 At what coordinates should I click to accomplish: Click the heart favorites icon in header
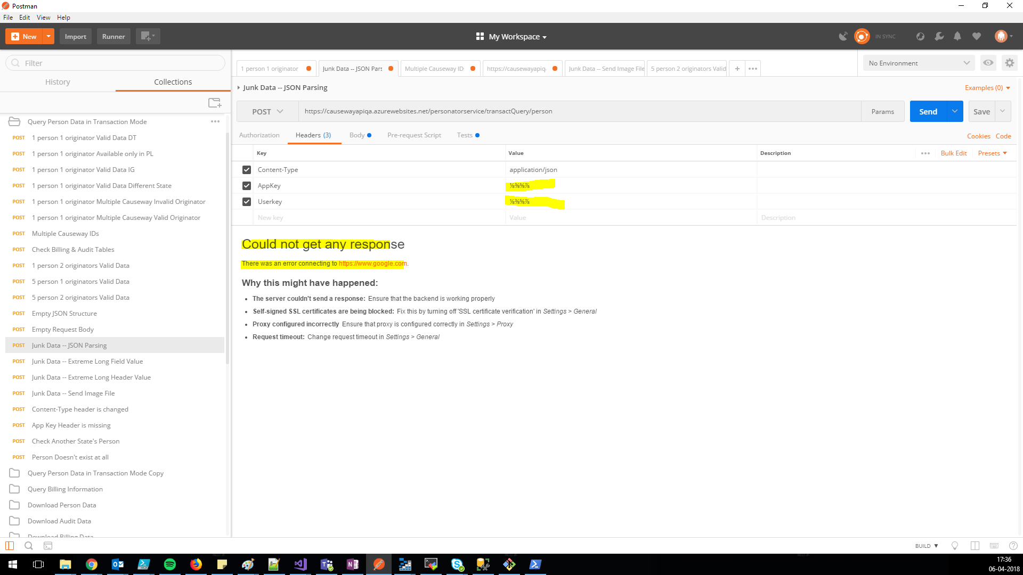pos(977,36)
